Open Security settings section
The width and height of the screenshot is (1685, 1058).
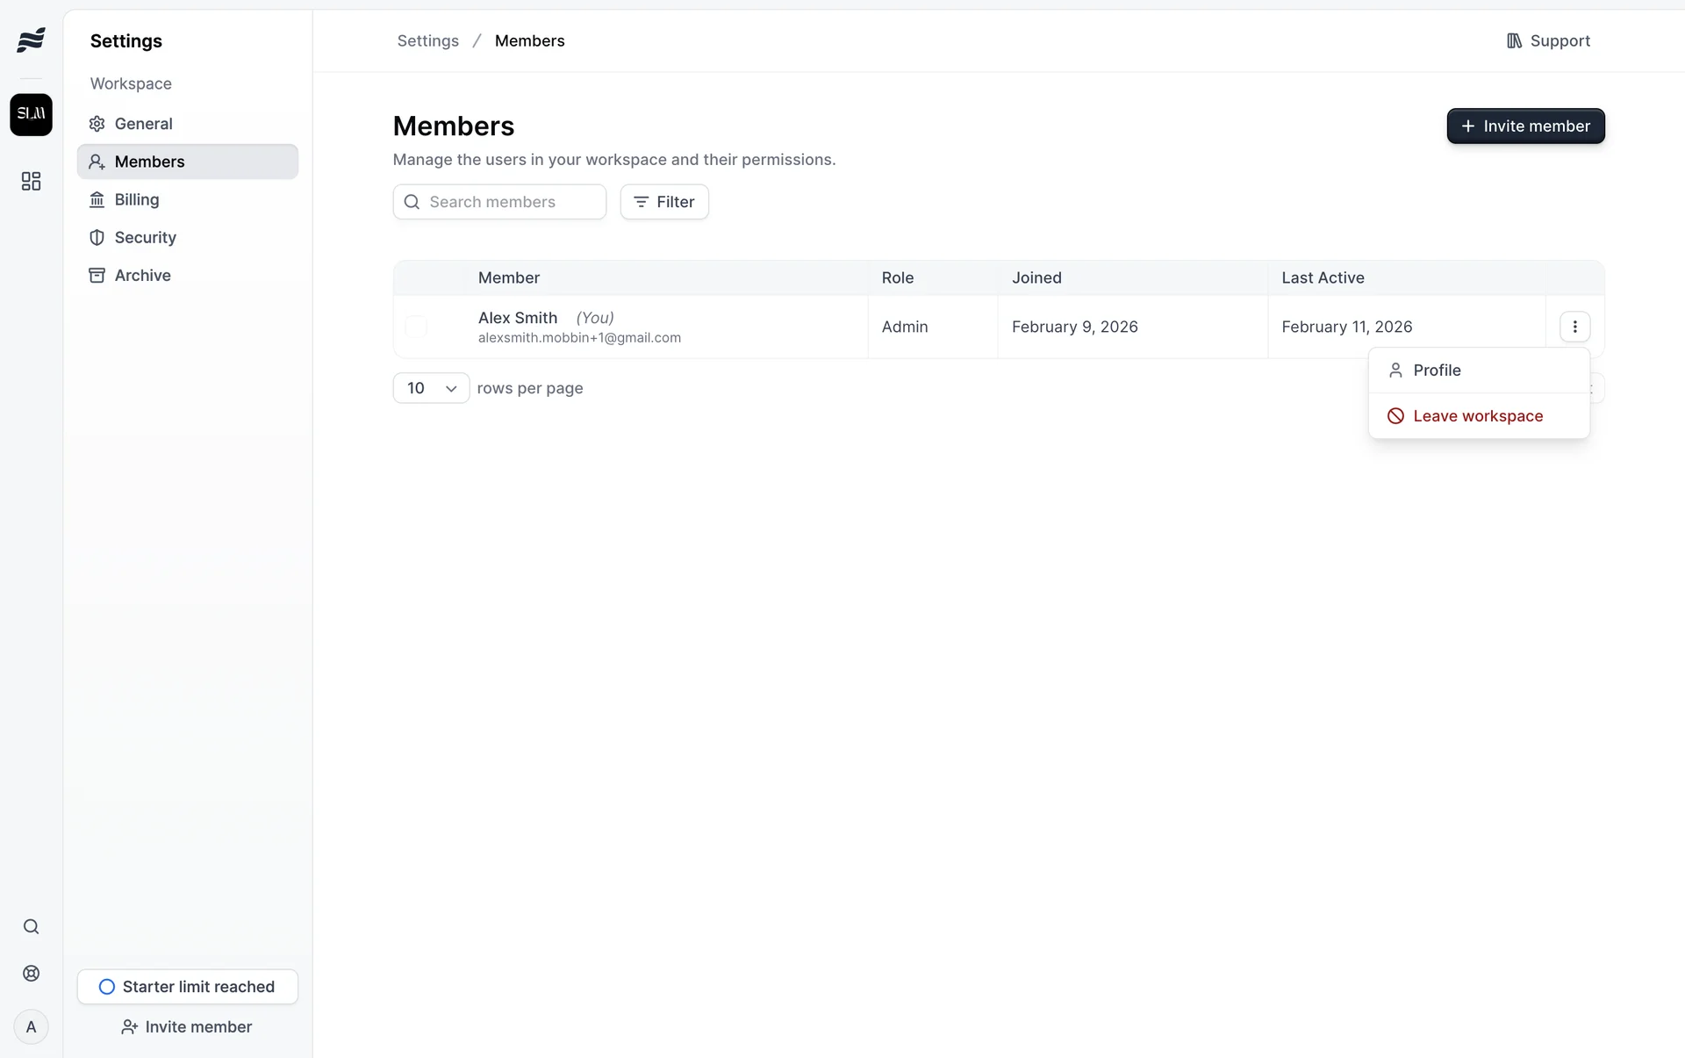[x=145, y=237]
